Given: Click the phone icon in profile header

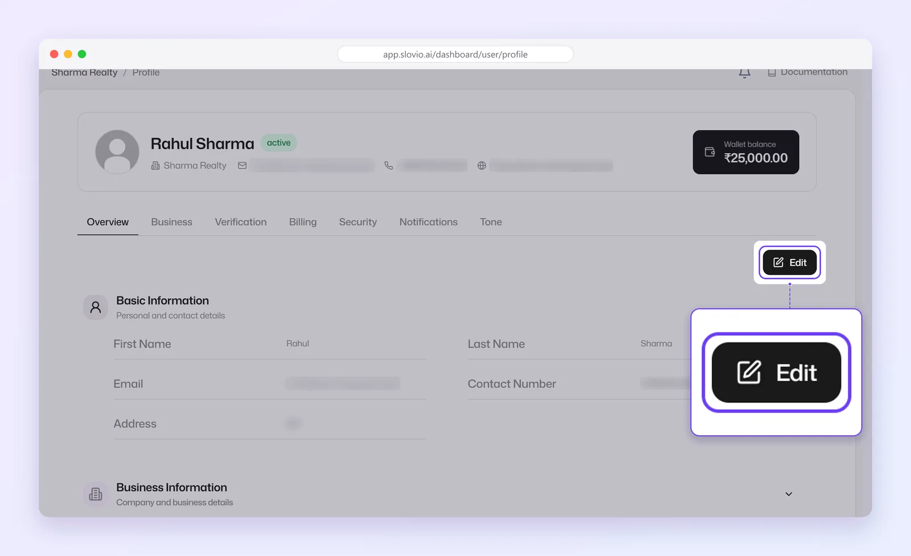Looking at the screenshot, I should [x=388, y=166].
